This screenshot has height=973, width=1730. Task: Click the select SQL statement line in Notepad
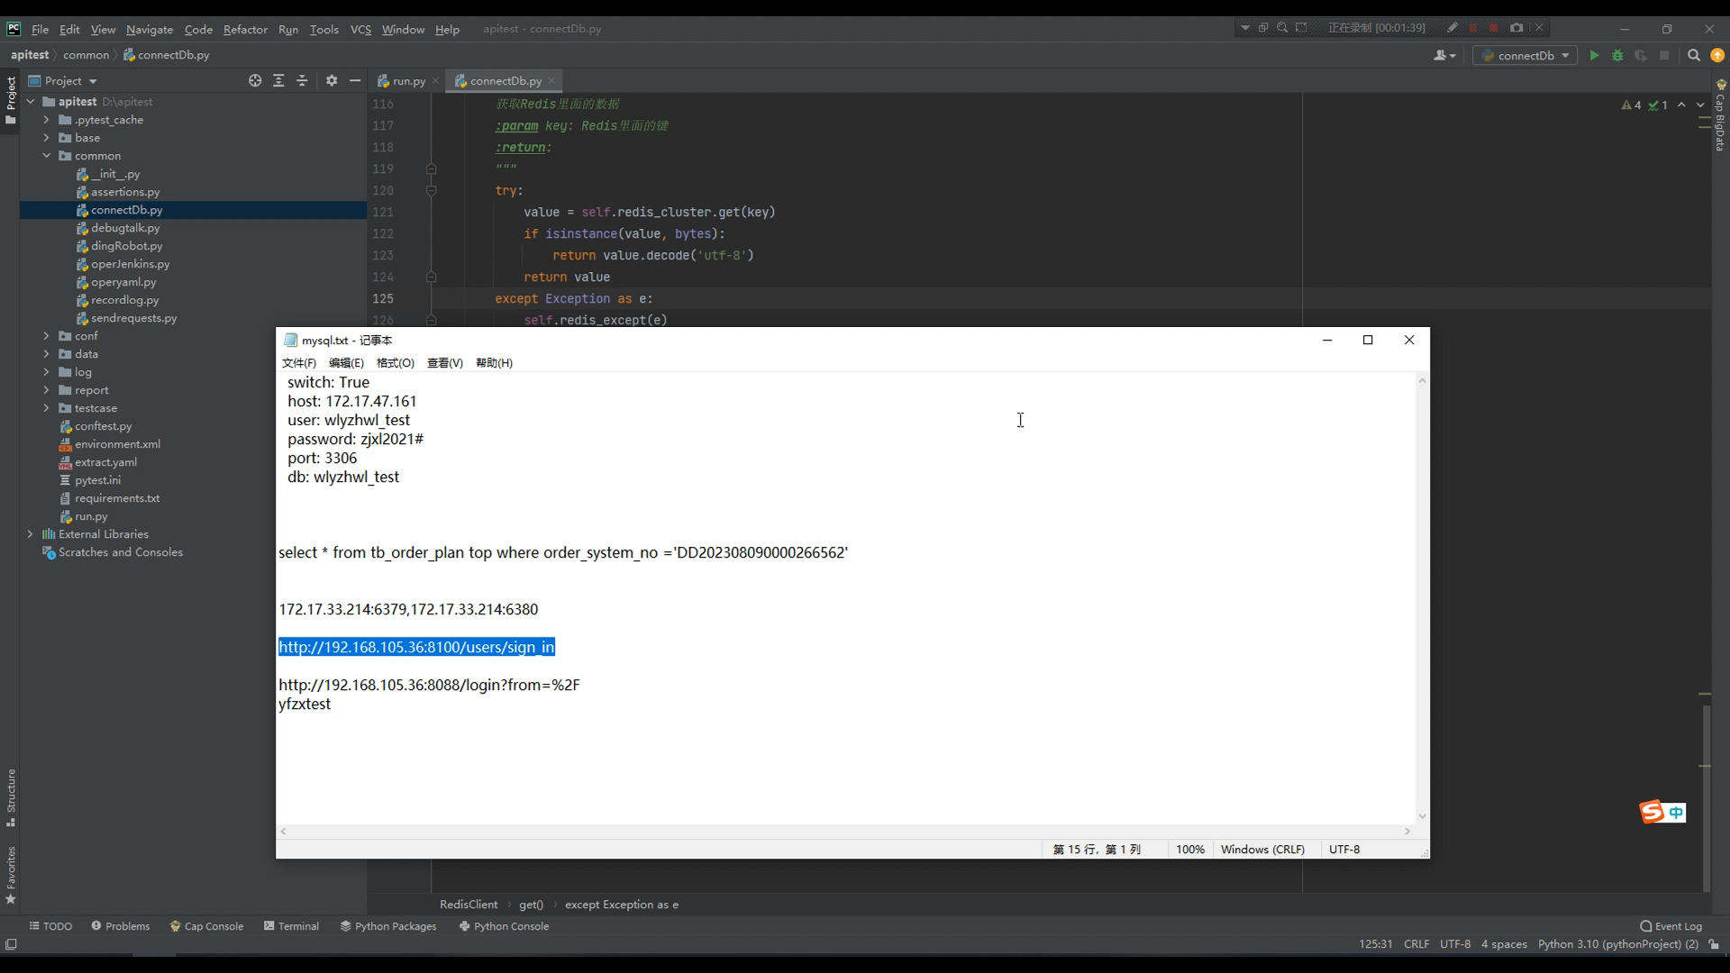click(x=563, y=552)
